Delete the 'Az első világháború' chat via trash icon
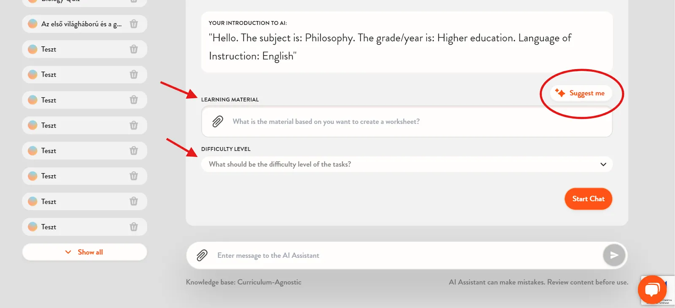 pos(134,24)
